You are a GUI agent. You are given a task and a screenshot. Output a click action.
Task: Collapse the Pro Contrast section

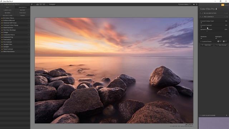click(200, 17)
